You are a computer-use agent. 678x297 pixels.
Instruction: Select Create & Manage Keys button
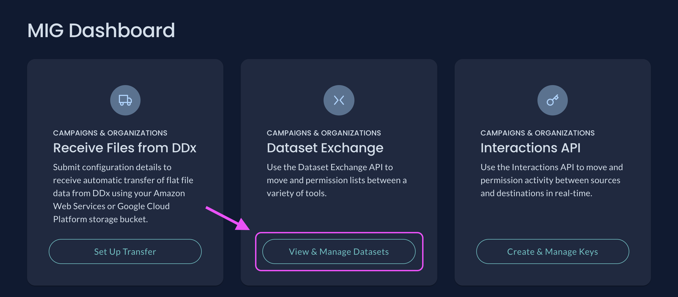pos(552,251)
